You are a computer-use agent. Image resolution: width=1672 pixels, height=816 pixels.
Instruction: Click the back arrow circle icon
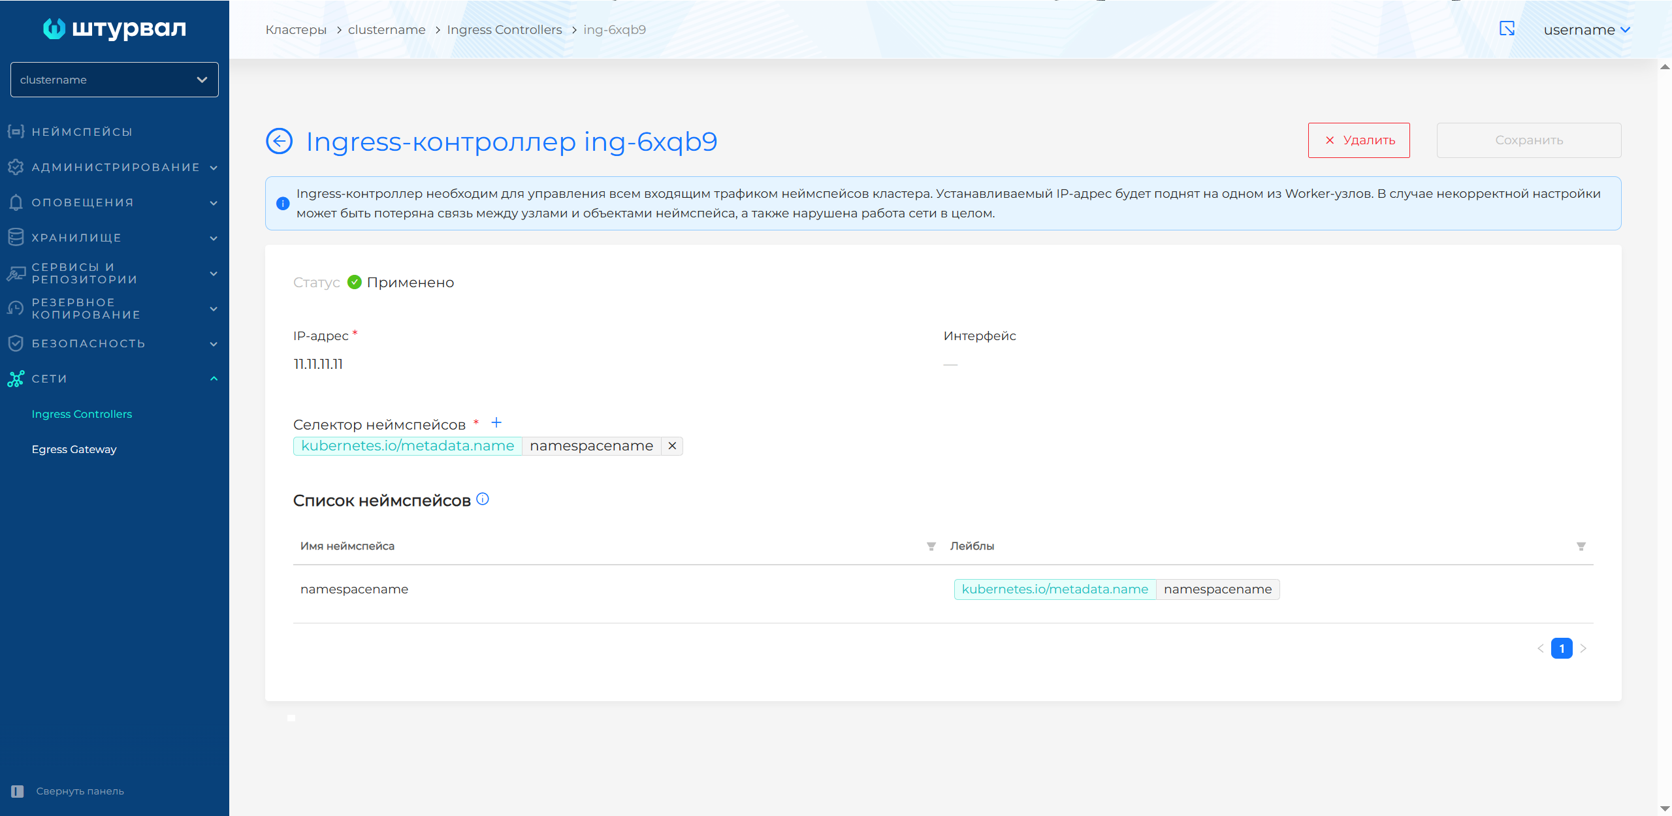pyautogui.click(x=279, y=141)
